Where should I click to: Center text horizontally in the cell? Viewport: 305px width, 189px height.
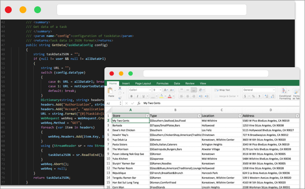pyautogui.click(x=187, y=96)
